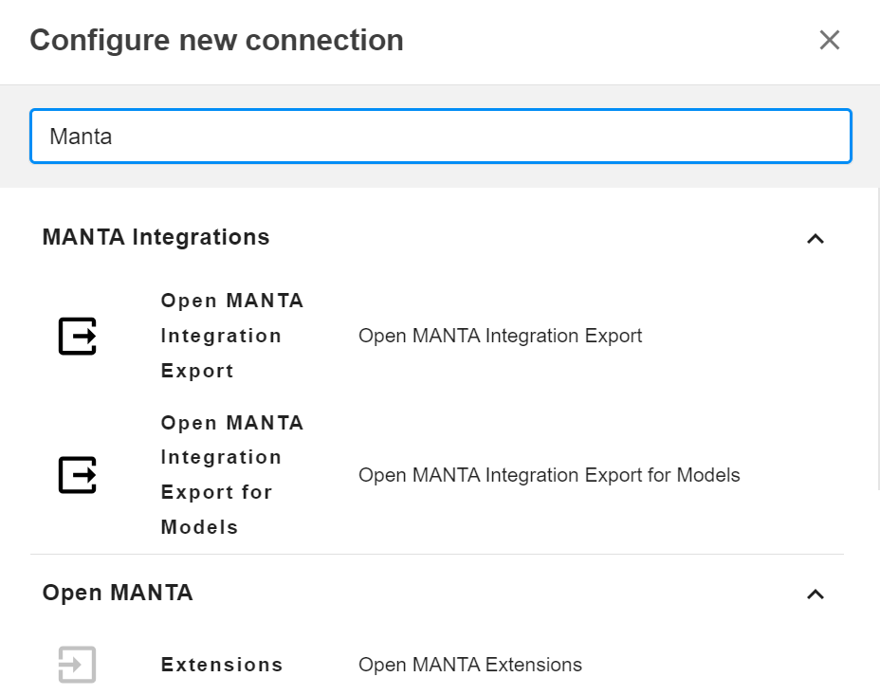Collapse the MANTA Integrations section chevron
Viewport: 880px width, 695px height.
(815, 238)
